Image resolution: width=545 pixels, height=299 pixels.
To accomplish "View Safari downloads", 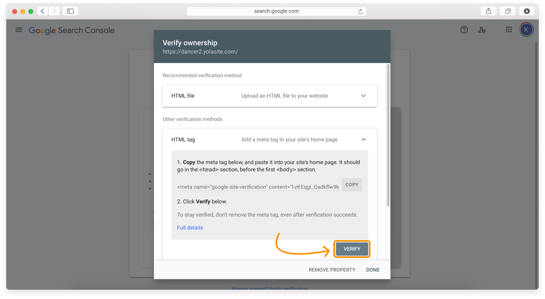I will tap(526, 11).
